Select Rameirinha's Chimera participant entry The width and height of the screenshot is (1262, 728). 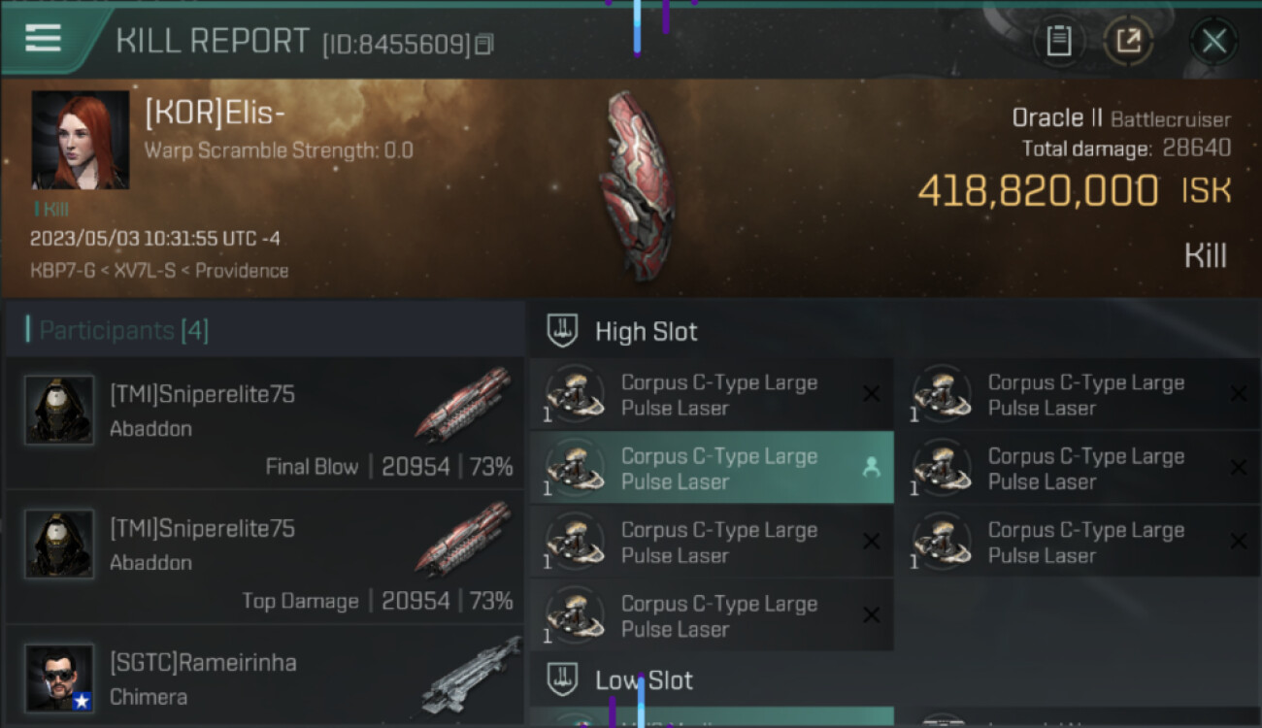[x=265, y=678]
